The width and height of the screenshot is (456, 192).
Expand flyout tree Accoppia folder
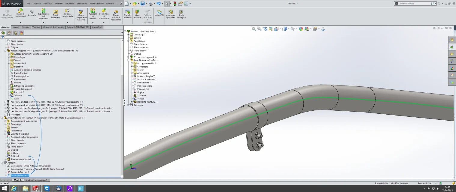[128, 105]
